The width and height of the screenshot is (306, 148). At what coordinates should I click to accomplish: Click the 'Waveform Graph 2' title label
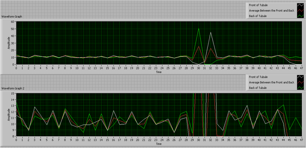pos(13,89)
